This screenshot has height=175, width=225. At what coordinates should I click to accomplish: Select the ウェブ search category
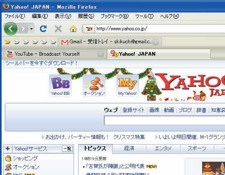point(111,110)
